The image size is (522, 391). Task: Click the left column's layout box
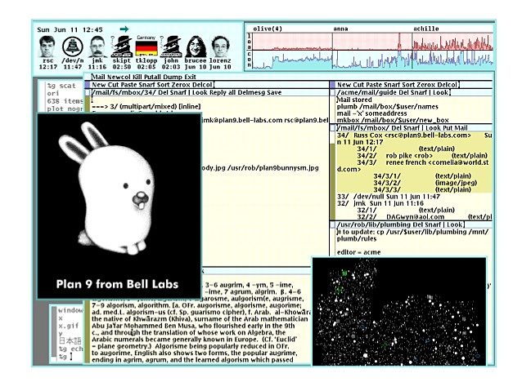88,85
